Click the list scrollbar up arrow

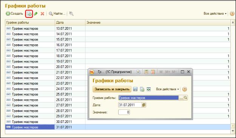pos(233,23)
